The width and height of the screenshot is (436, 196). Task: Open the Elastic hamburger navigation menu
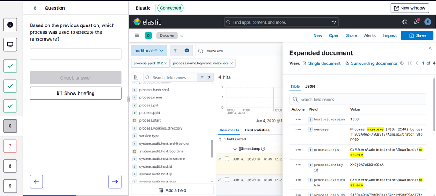pos(137,35)
